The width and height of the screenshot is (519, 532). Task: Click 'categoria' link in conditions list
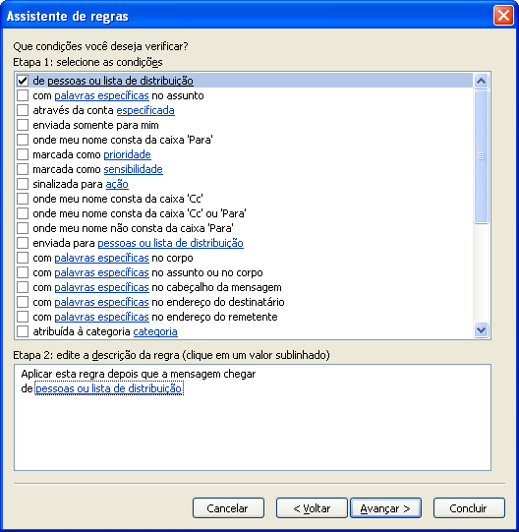click(155, 331)
